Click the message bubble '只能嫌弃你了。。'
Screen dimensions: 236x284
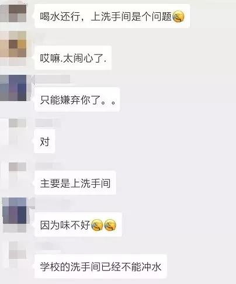(x=77, y=99)
